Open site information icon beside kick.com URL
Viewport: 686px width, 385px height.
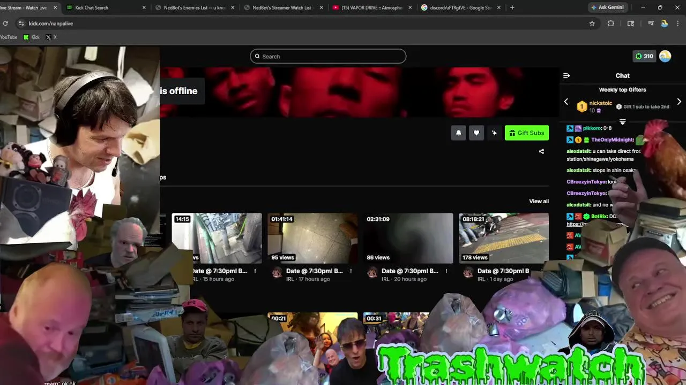coord(21,24)
